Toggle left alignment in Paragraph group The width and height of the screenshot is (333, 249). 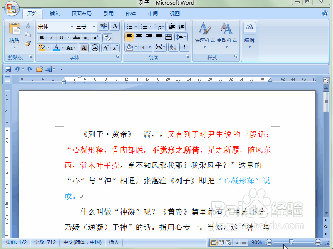129,37
